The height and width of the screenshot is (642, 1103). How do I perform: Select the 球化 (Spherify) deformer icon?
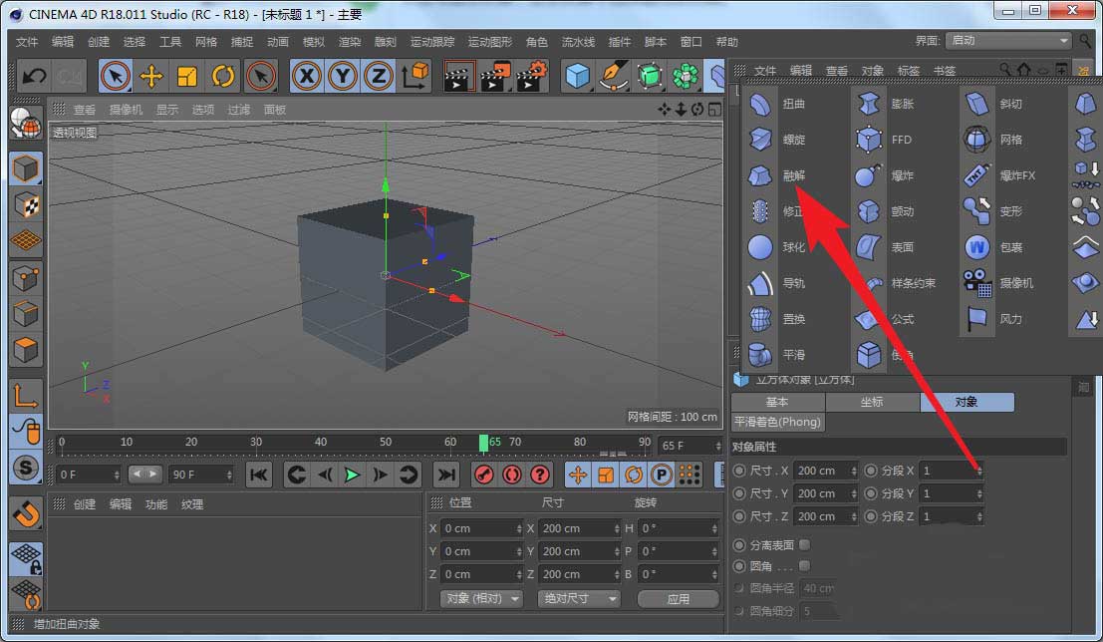[761, 247]
